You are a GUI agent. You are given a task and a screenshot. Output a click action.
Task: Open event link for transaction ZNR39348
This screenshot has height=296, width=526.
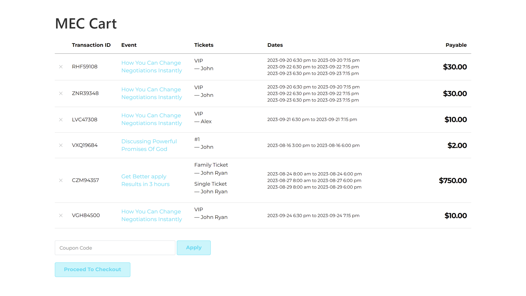(151, 93)
